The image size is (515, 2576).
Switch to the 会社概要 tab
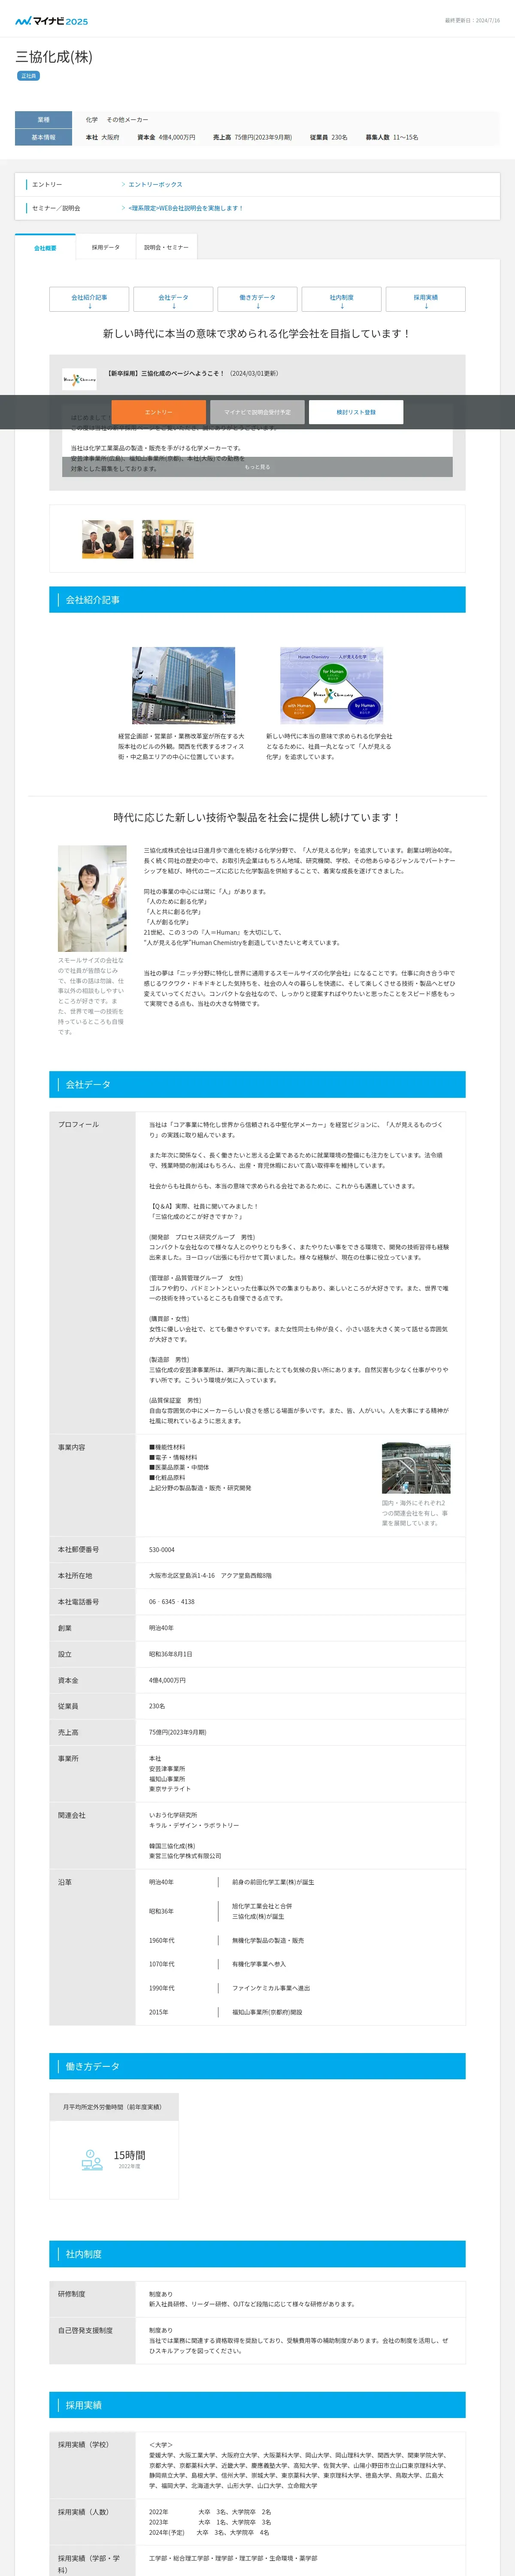click(45, 247)
